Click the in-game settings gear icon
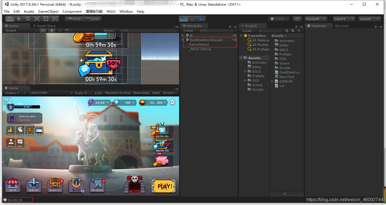The width and height of the screenshot is (386, 205). [x=172, y=102]
